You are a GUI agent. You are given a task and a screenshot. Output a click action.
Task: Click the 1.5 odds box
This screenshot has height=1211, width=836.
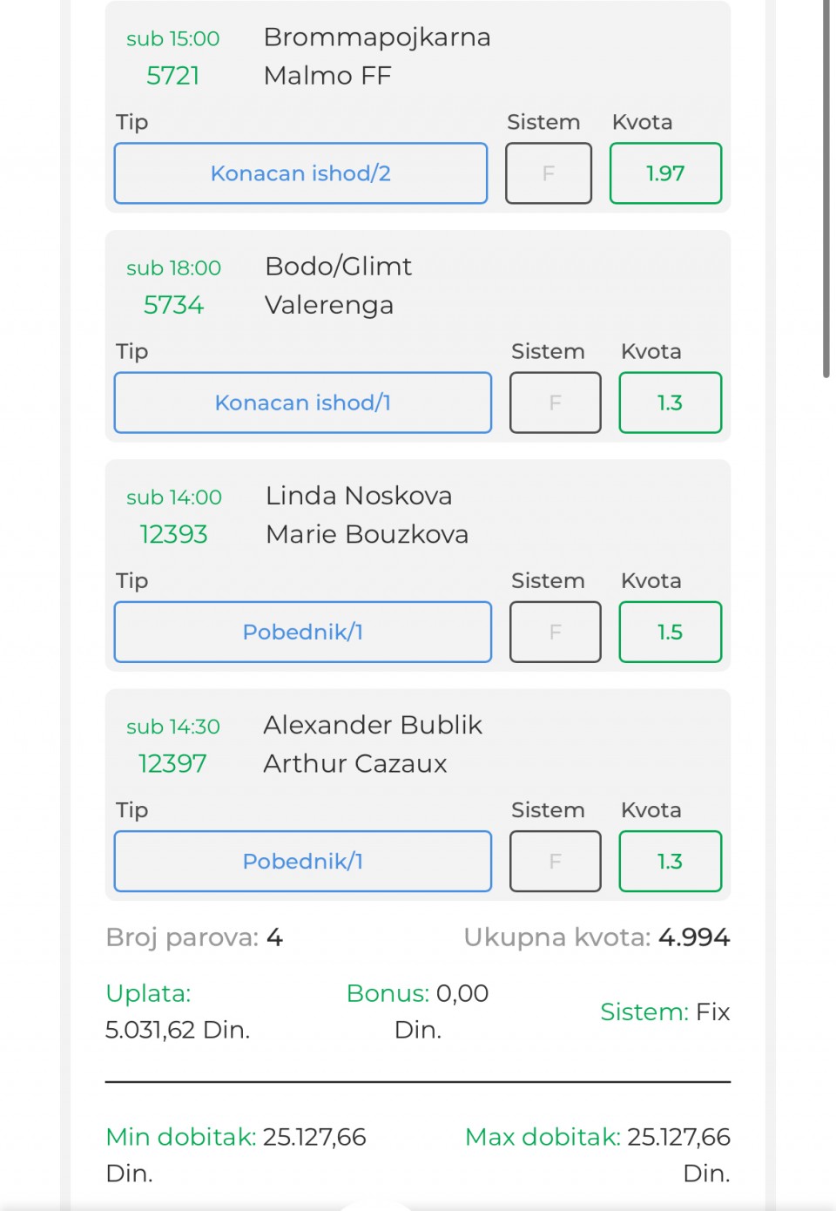[x=671, y=632]
